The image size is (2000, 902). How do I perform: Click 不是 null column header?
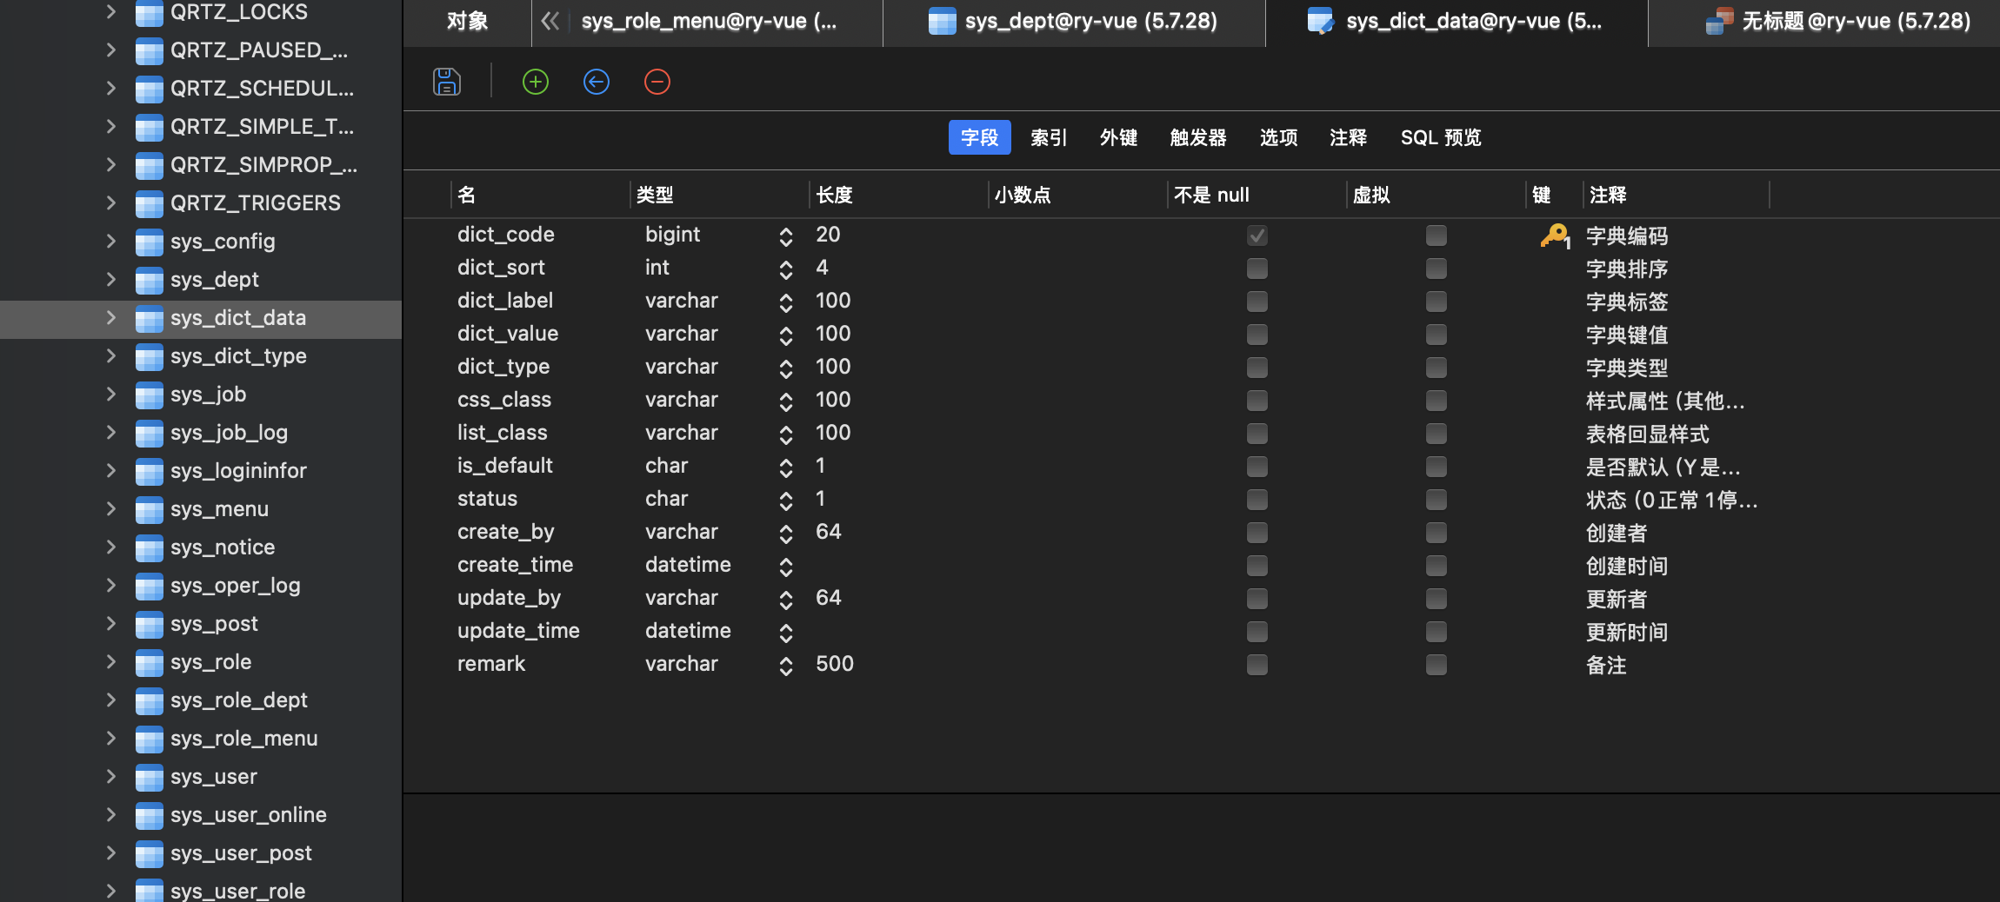coord(1211,195)
